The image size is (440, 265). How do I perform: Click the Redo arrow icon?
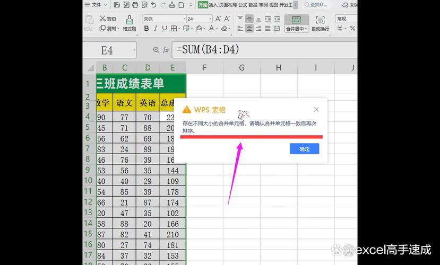pos(163,5)
